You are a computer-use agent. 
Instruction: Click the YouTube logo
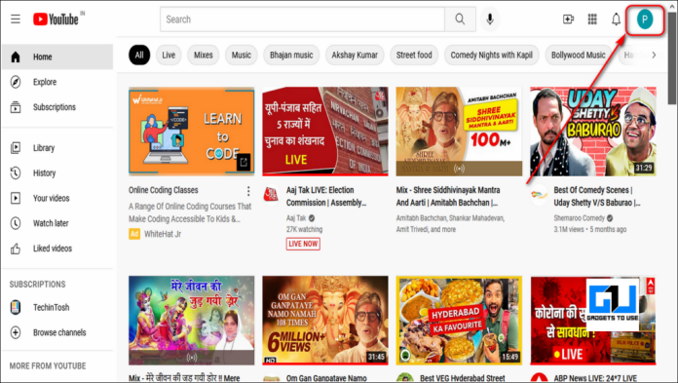56,19
